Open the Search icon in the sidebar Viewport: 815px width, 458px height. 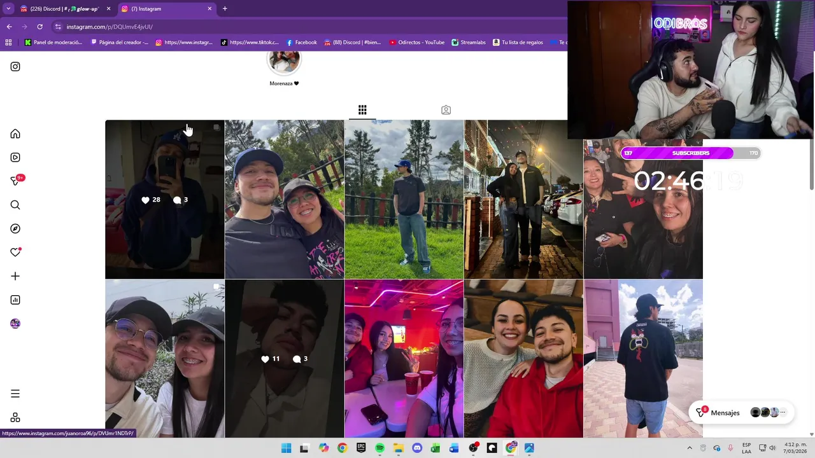(x=15, y=205)
